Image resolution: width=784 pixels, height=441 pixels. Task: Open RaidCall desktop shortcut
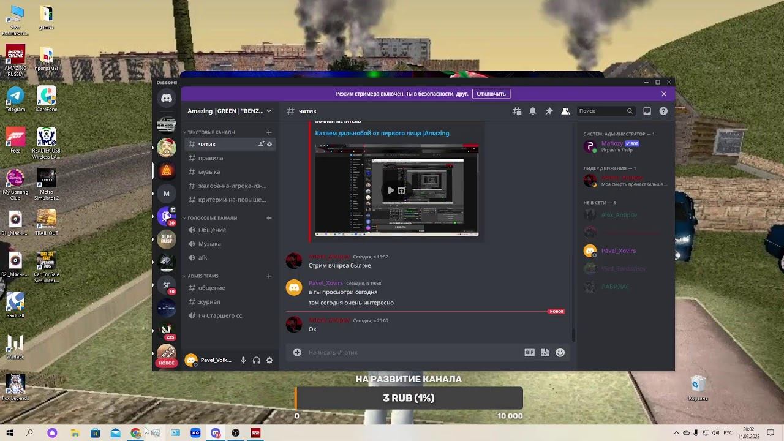coord(15,305)
